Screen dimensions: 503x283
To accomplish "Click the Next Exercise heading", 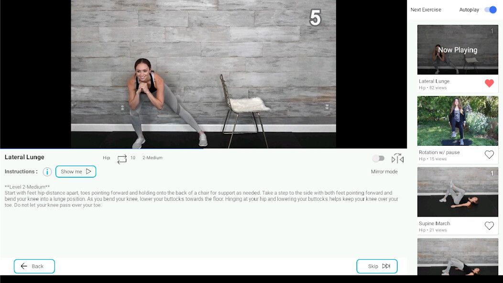I will 426,10.
